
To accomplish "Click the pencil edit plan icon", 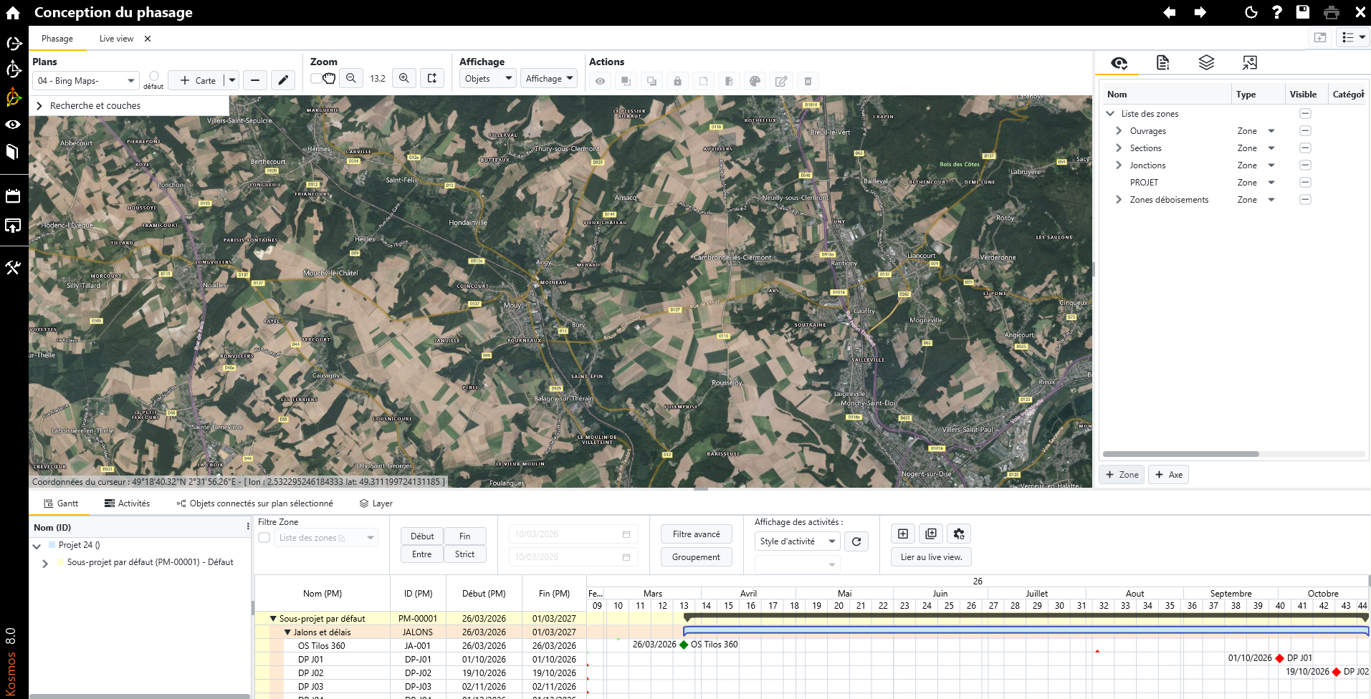I will [283, 80].
